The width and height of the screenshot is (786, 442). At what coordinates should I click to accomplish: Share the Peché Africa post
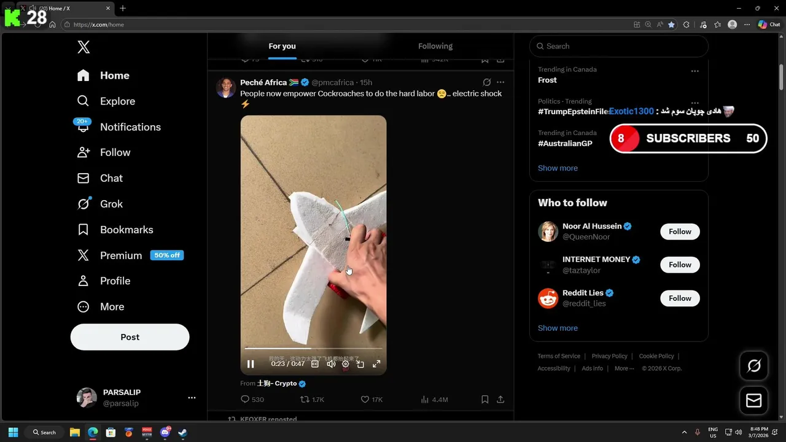click(x=500, y=400)
